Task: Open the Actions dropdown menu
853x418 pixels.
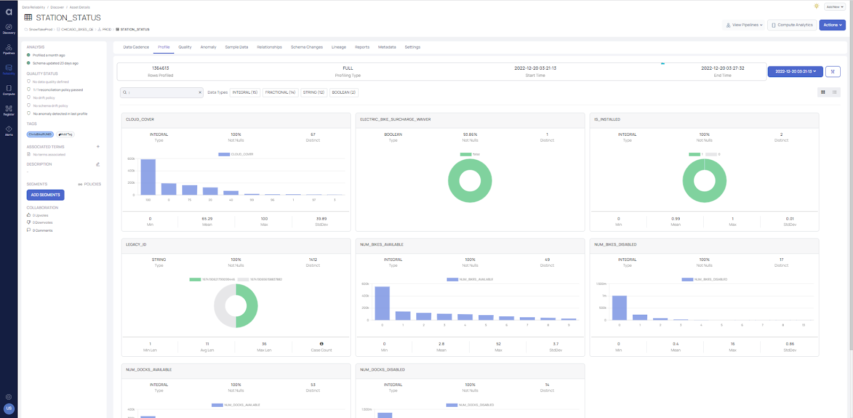Action: [832, 25]
